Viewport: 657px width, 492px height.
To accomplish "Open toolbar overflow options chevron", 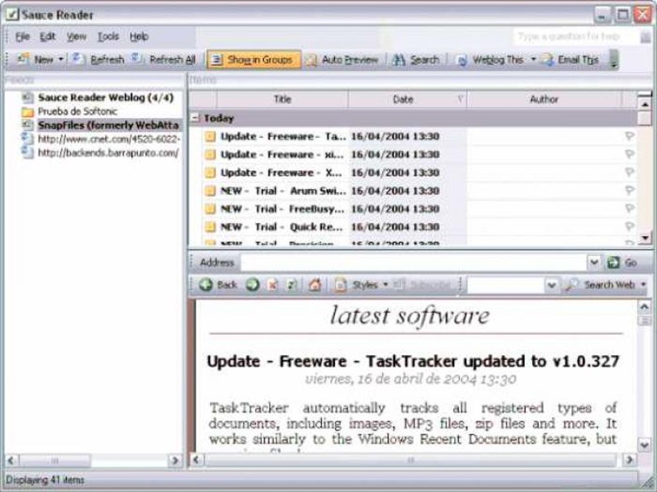I will pos(614,60).
